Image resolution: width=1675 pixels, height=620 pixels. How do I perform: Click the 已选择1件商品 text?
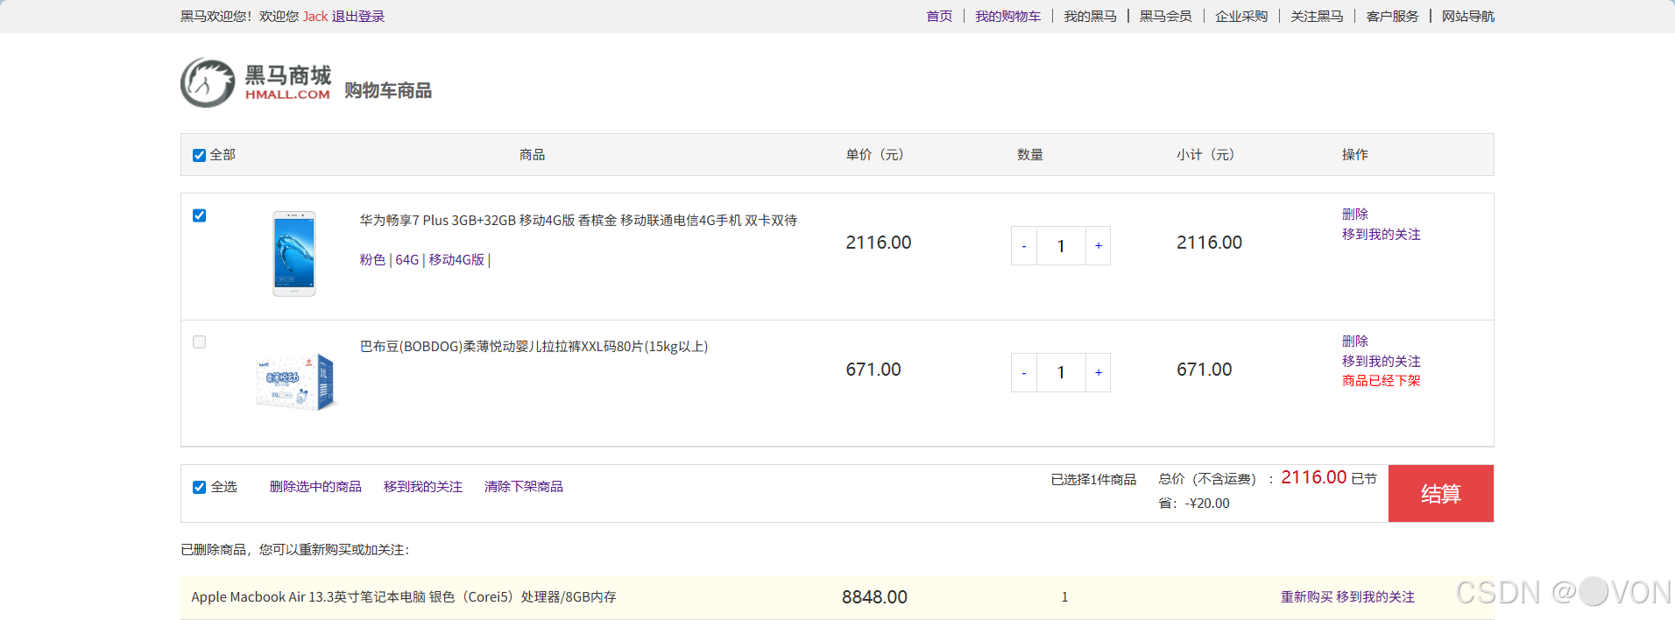click(1093, 480)
